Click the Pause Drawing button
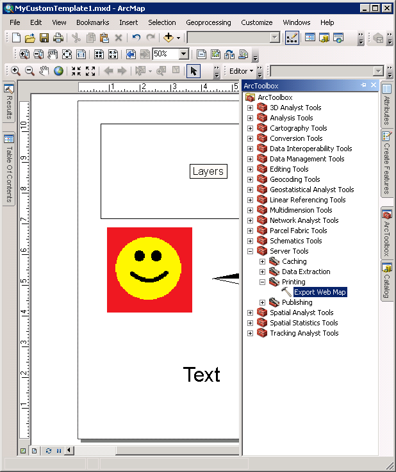396x472 pixels. [59, 451]
